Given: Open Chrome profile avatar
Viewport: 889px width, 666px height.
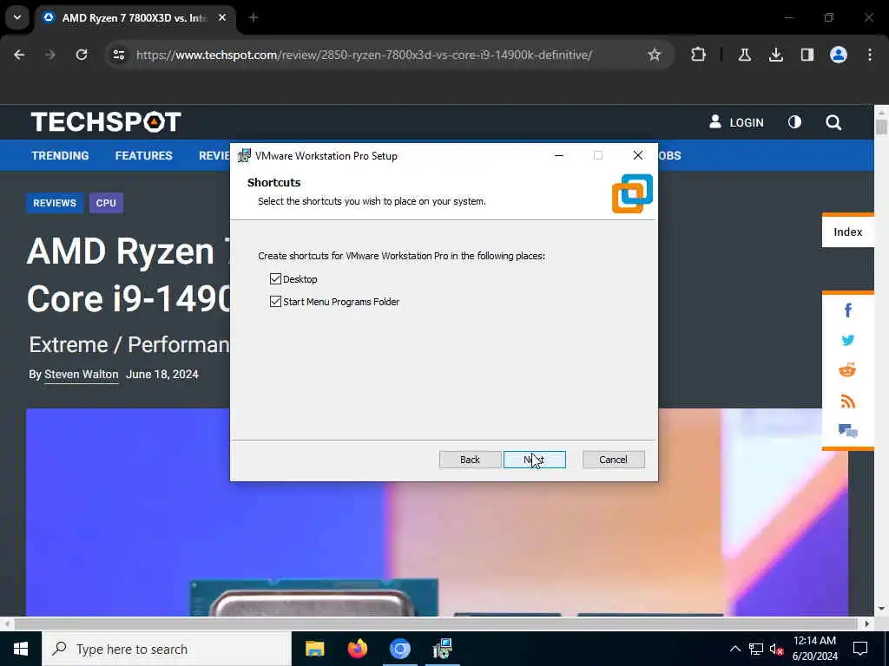Looking at the screenshot, I should (x=838, y=55).
